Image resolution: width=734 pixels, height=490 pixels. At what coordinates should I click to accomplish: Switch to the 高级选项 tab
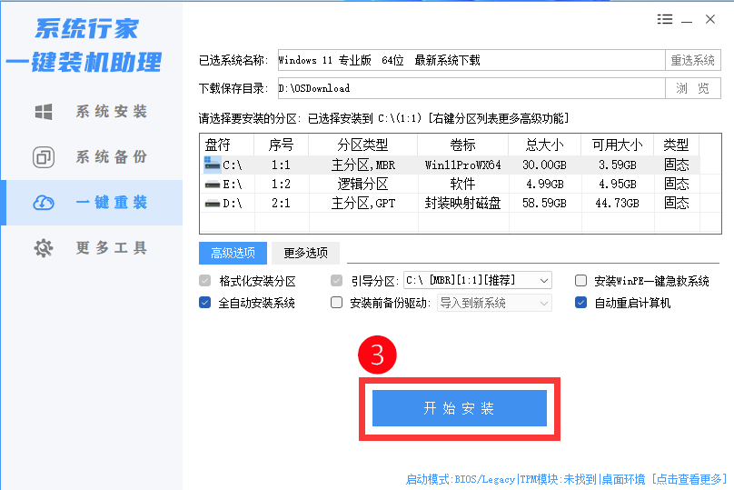[233, 253]
